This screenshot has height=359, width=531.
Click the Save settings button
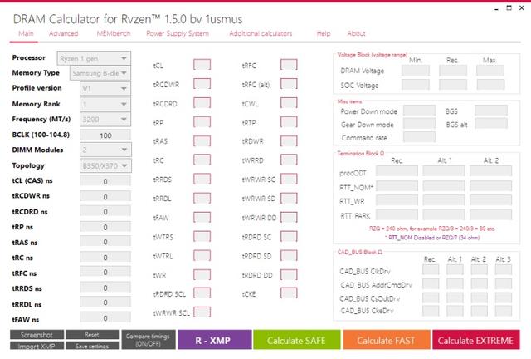pyautogui.click(x=92, y=346)
